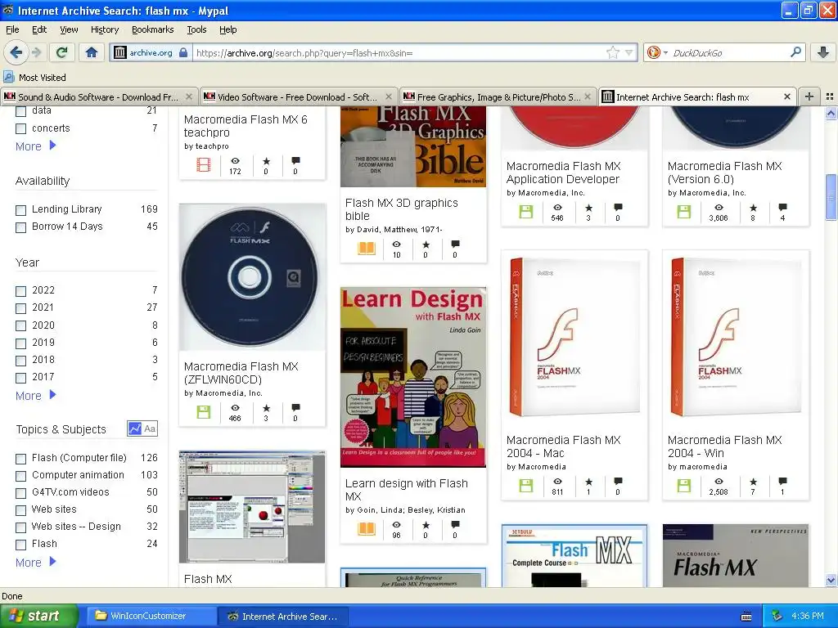Switch Topics & Subjects to alphabetical Aa view
This screenshot has width=838, height=628.
pyautogui.click(x=151, y=428)
